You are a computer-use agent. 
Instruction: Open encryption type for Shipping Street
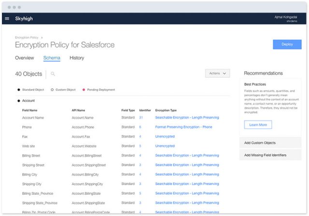187,165
